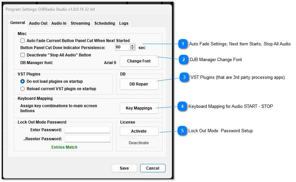Click Button Panel Cut Done Indicator Persistence label
Viewport: 296px width, 182px height.
[x=63, y=48]
